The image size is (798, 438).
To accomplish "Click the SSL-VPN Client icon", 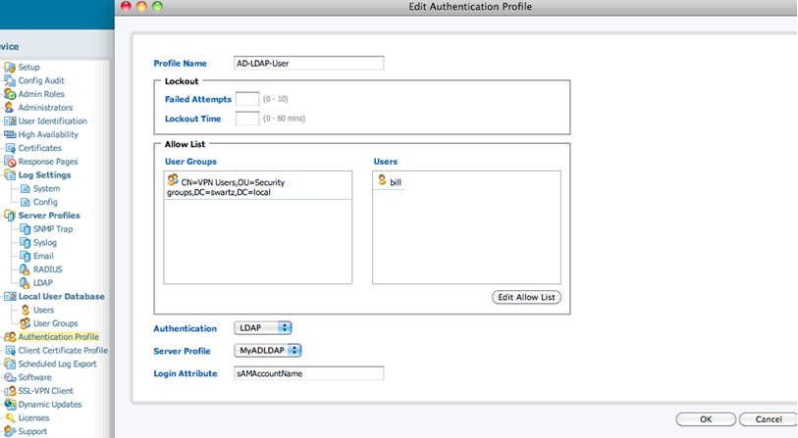I will click(x=10, y=391).
